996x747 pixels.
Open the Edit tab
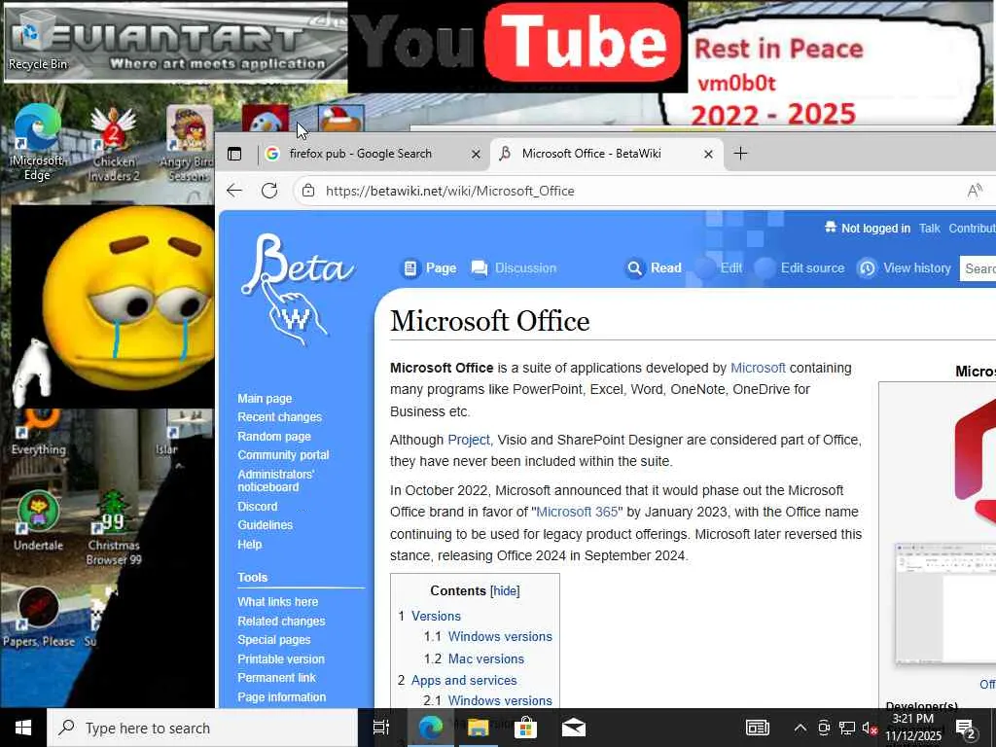pos(719,268)
